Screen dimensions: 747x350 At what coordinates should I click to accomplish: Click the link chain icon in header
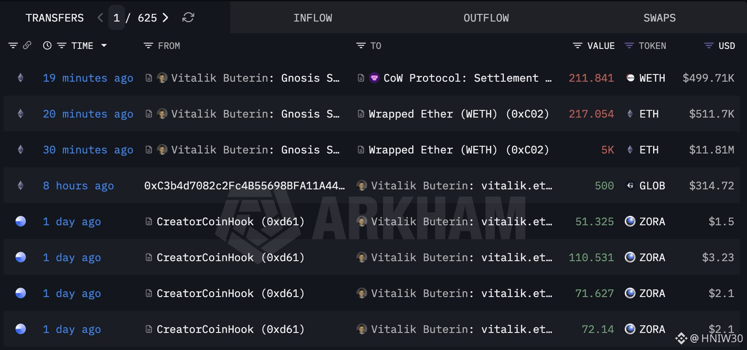pyautogui.click(x=27, y=45)
